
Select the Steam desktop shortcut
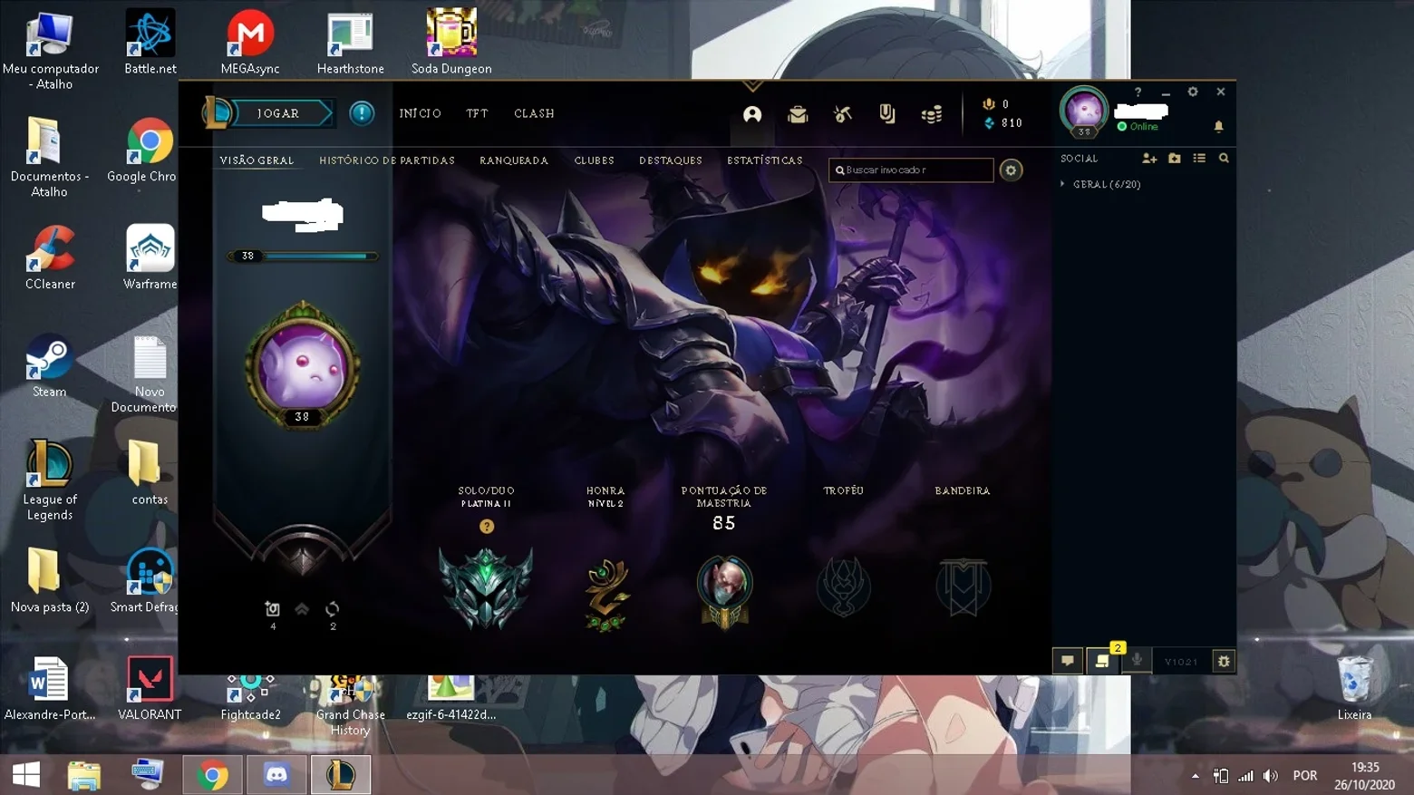coord(50,366)
